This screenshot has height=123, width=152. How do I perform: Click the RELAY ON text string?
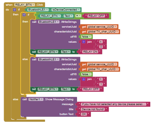pos(90,52)
